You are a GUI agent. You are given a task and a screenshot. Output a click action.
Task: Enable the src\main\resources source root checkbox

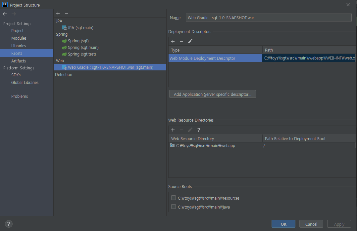[x=174, y=198]
